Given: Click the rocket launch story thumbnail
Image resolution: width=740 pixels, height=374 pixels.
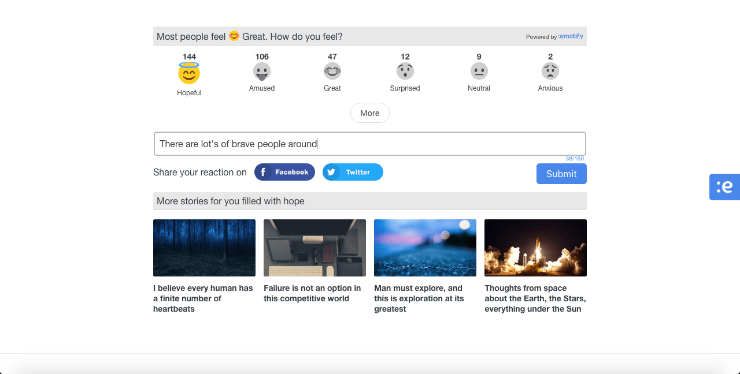Looking at the screenshot, I should (535, 248).
